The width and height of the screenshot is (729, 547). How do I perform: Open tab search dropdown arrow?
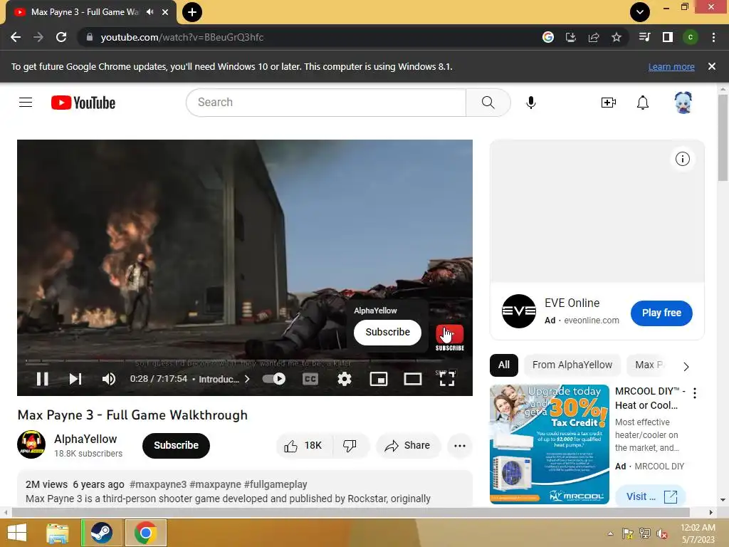coord(640,12)
